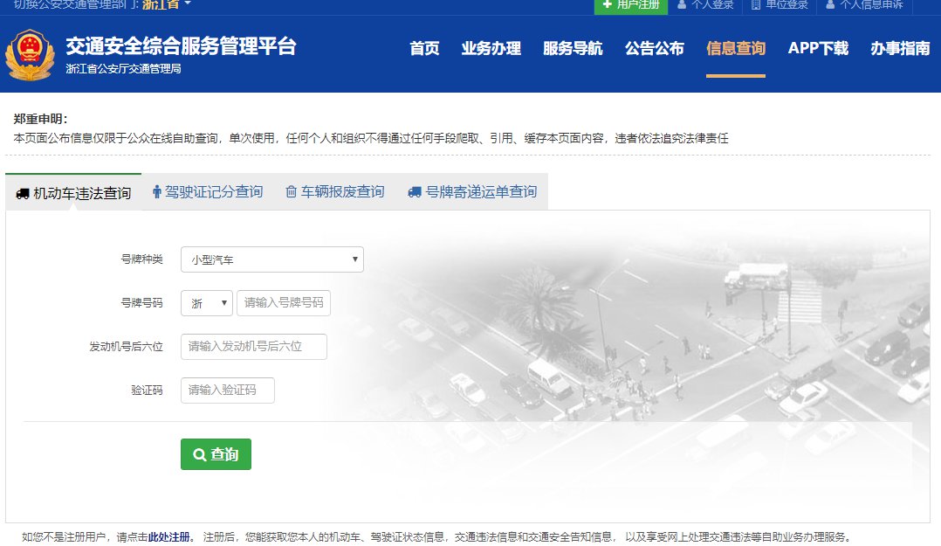
Task: Click the truck icon on 机动车违法查询 tab
Action: coord(23,193)
